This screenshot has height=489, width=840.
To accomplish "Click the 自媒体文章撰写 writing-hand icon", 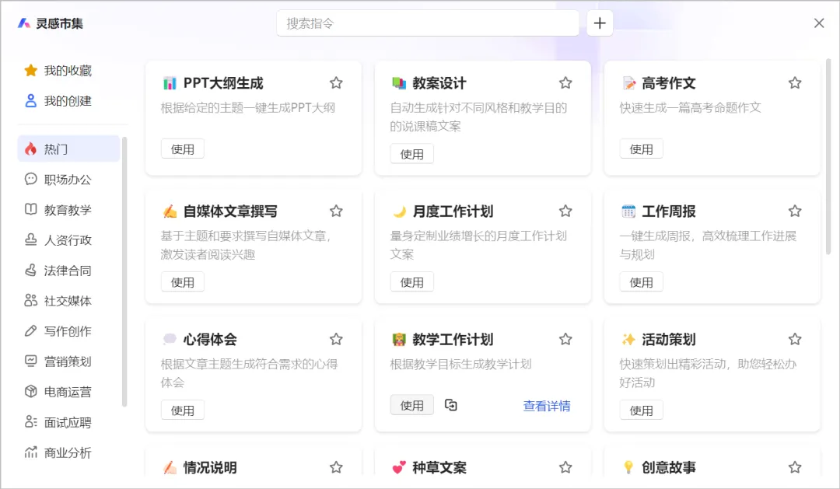I will [170, 211].
